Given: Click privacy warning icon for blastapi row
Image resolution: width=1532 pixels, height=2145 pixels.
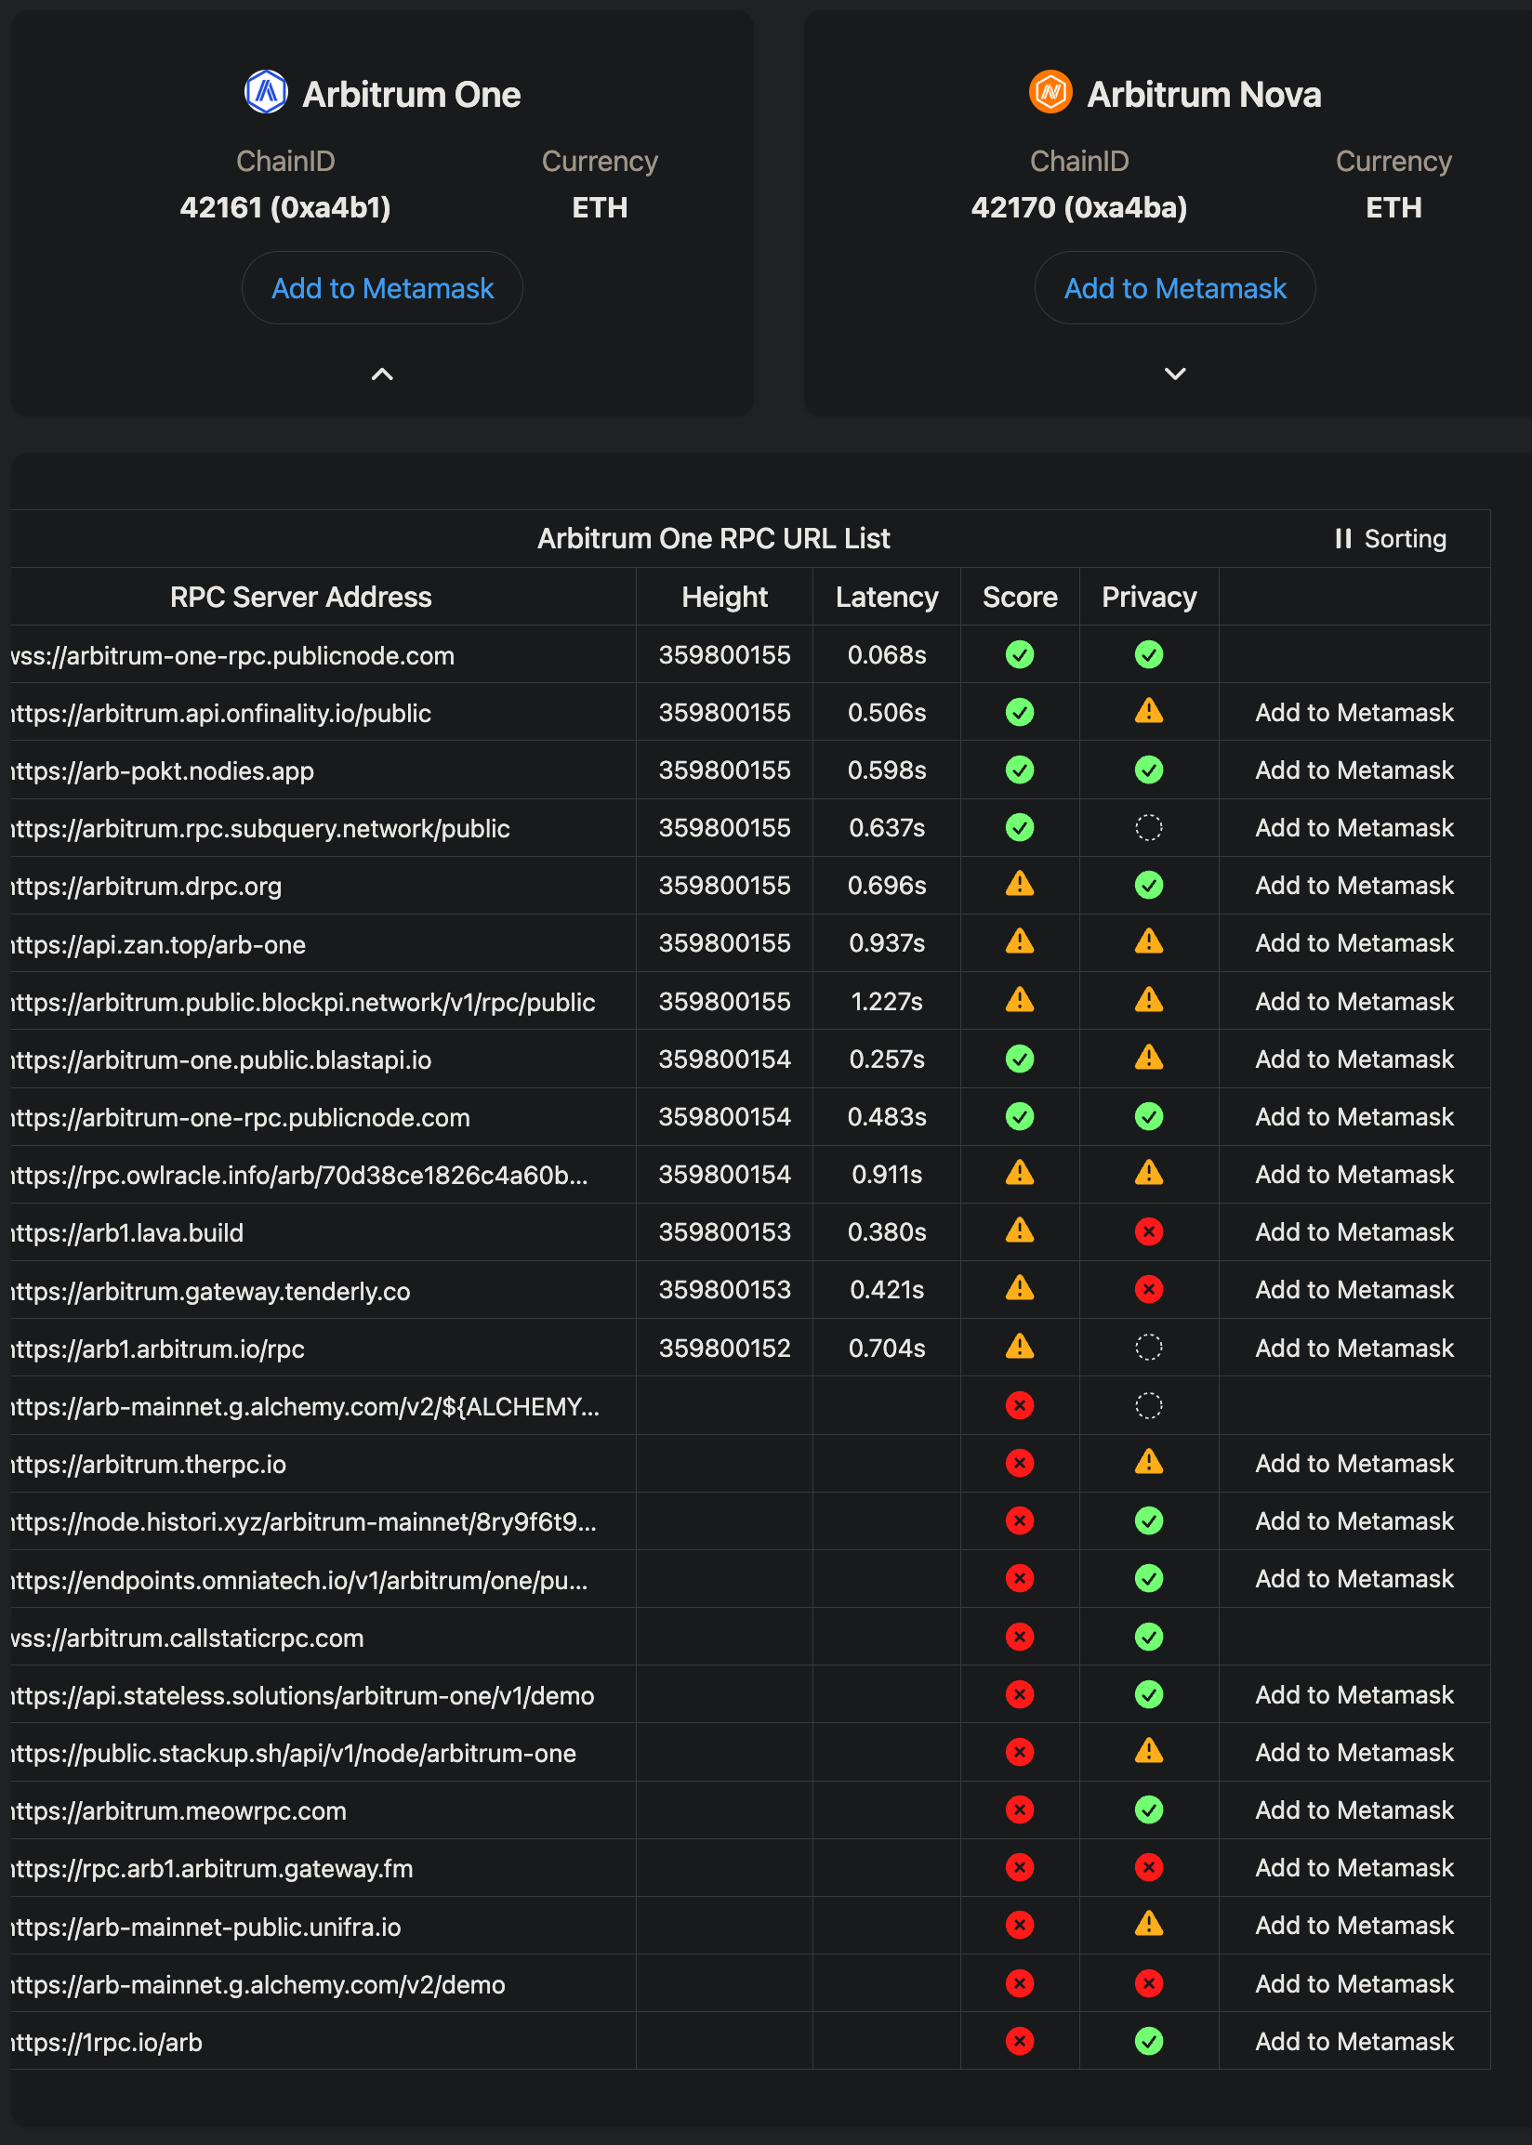Looking at the screenshot, I should pos(1149,1058).
